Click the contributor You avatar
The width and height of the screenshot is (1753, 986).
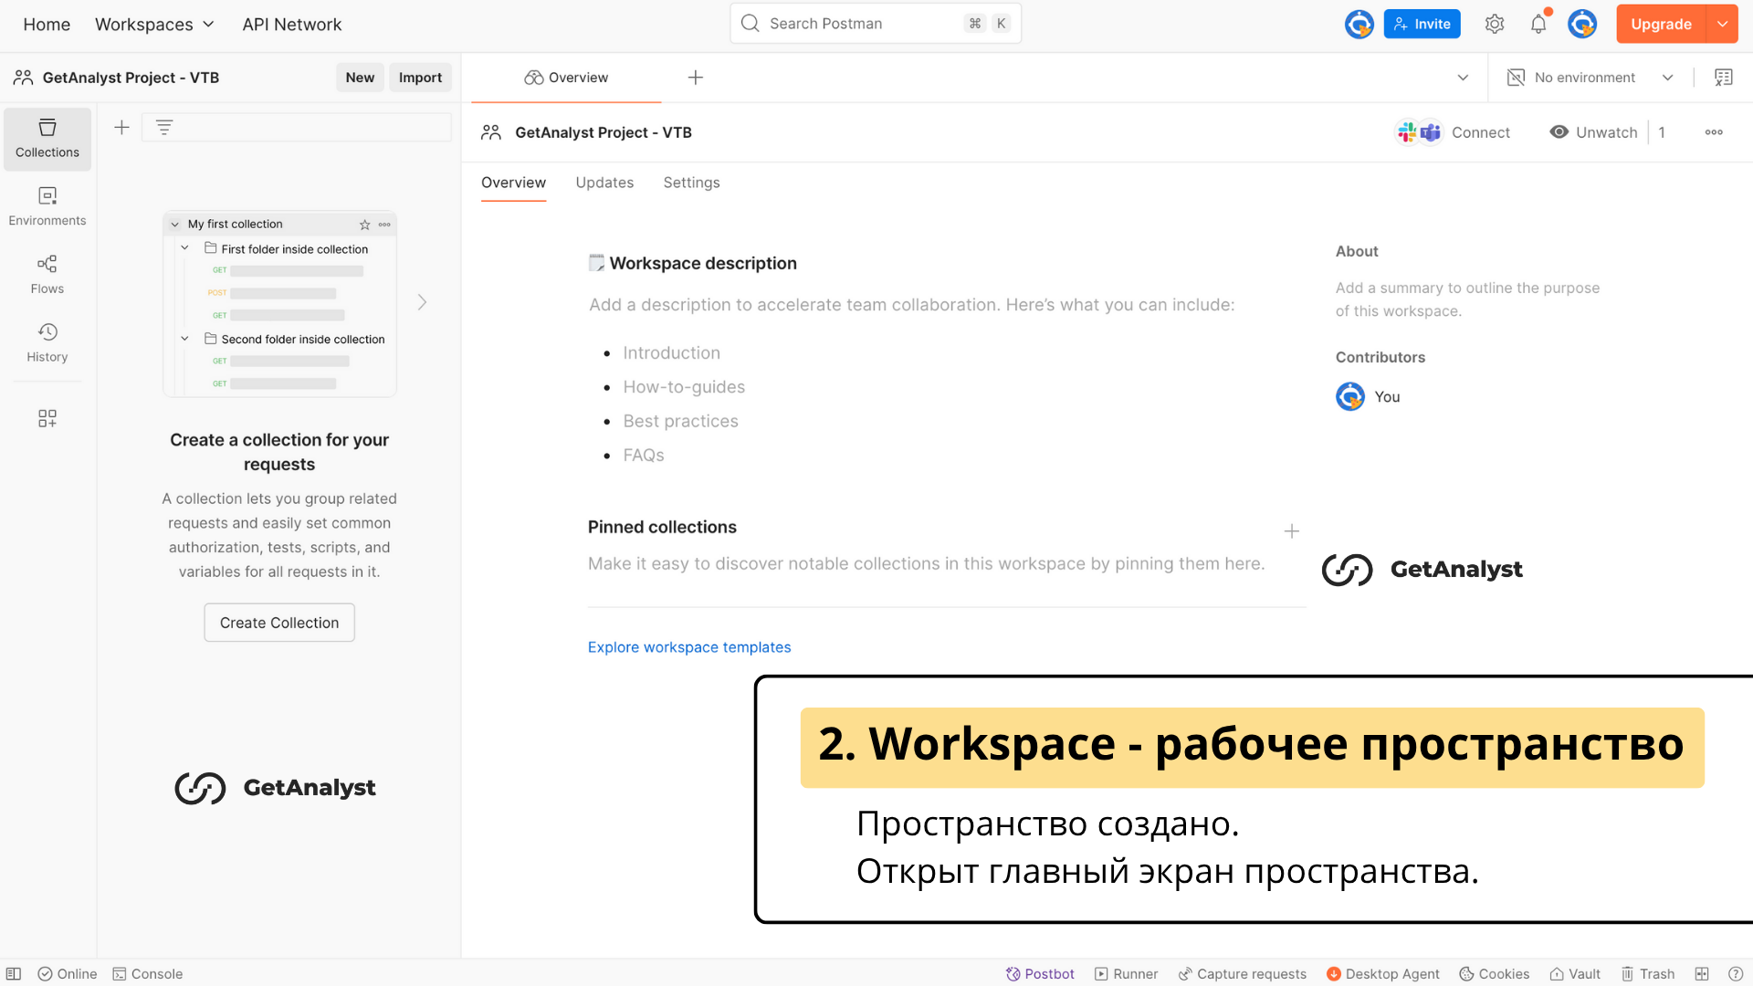point(1350,396)
